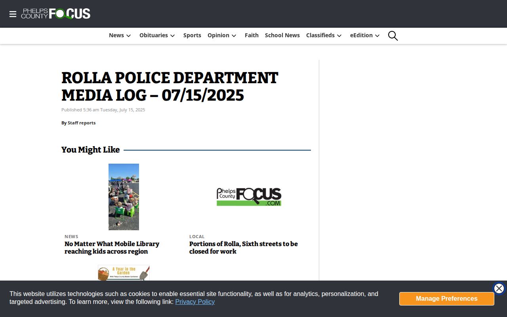Screen dimensions: 507x317
Task: Open the Privacy Policy link
Action: [195, 302]
